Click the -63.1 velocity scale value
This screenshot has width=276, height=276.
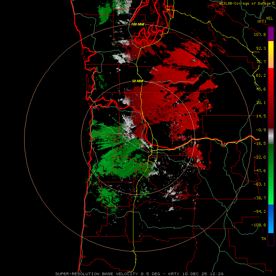pos(260,184)
